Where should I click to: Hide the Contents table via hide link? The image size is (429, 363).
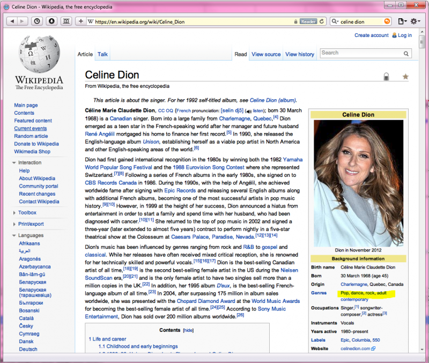coord(188,330)
